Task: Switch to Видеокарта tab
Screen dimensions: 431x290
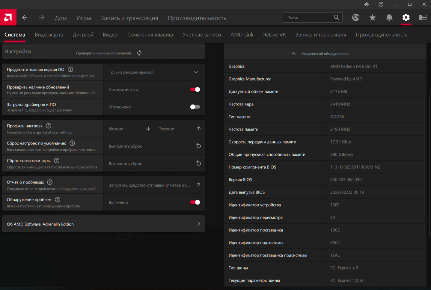Action: click(x=49, y=35)
